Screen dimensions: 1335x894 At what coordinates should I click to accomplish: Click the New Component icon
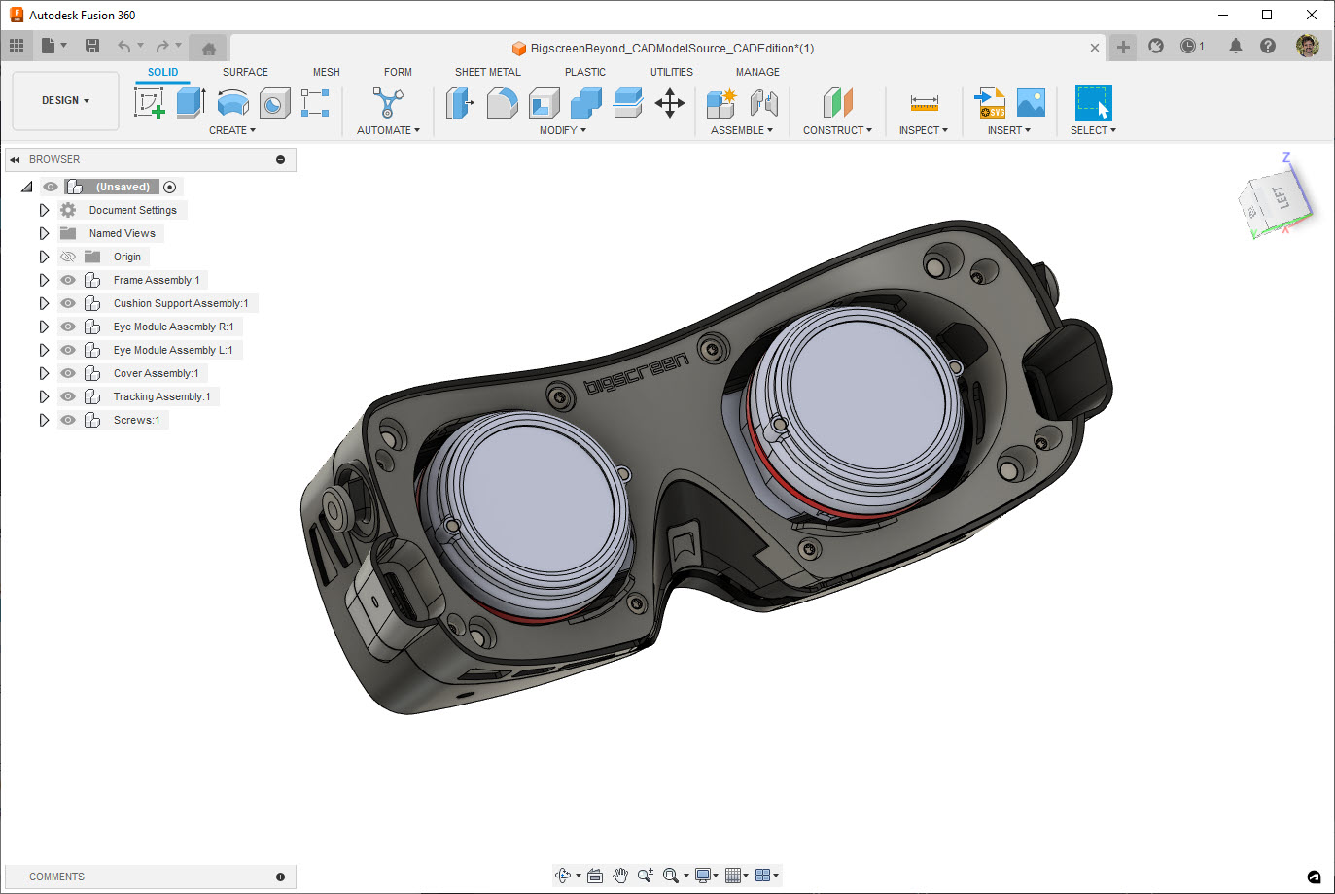(x=721, y=103)
